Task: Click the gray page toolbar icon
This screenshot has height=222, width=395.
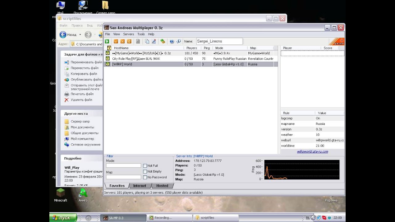Action: tap(138, 41)
